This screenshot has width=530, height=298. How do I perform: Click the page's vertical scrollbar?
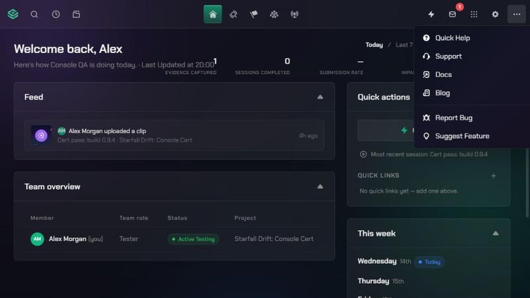pyautogui.click(x=527, y=182)
